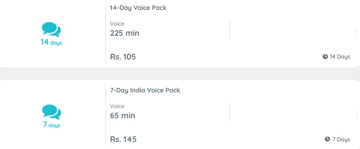Screen dimensions: 360x149
Task: Click the teal '14 days' label
Action: coord(51,43)
